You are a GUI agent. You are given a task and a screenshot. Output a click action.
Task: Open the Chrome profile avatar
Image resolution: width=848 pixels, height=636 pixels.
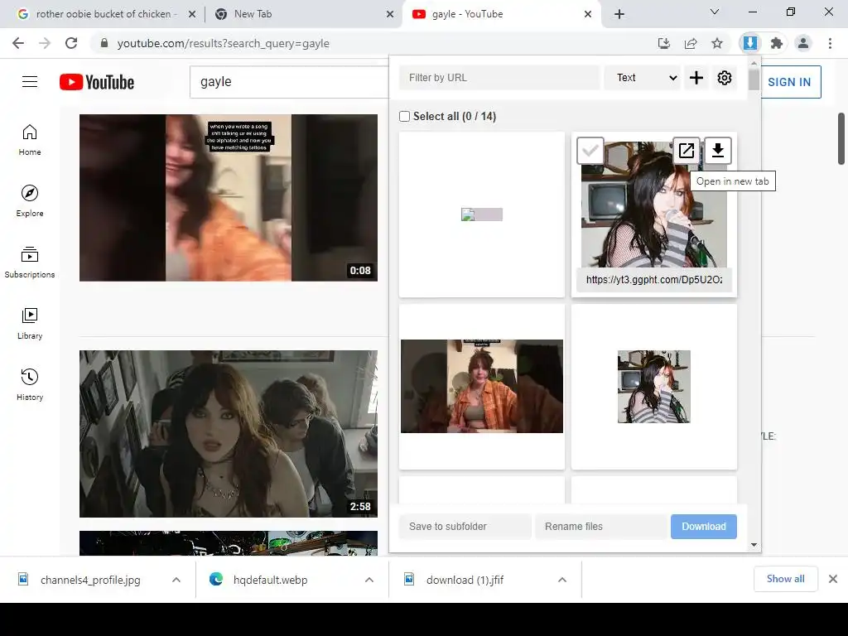(803, 43)
